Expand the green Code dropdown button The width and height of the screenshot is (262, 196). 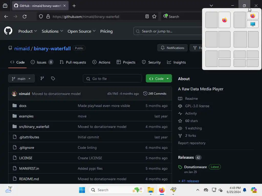tap(159, 78)
